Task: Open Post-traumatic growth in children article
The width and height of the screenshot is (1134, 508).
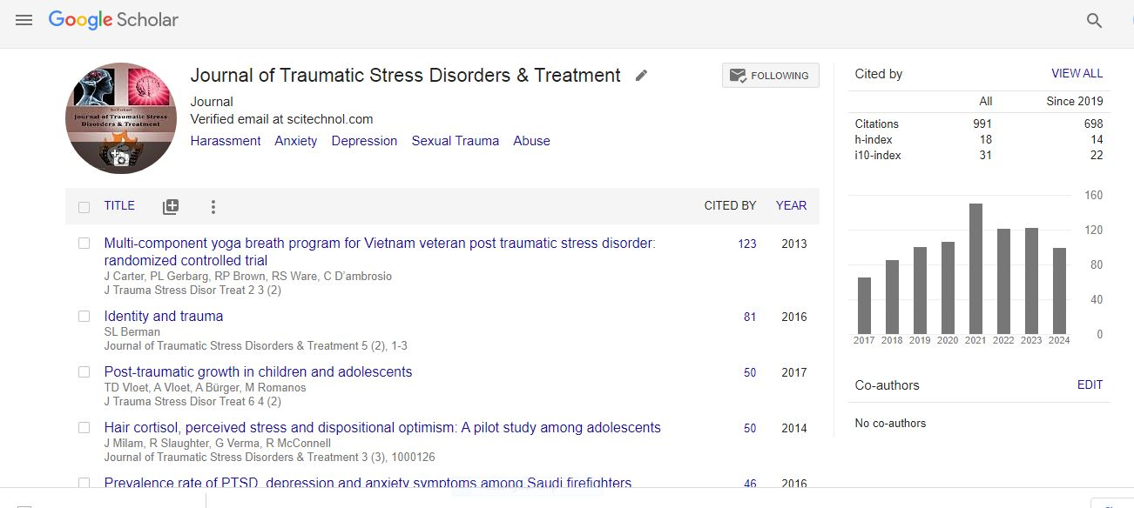Action: point(258,372)
